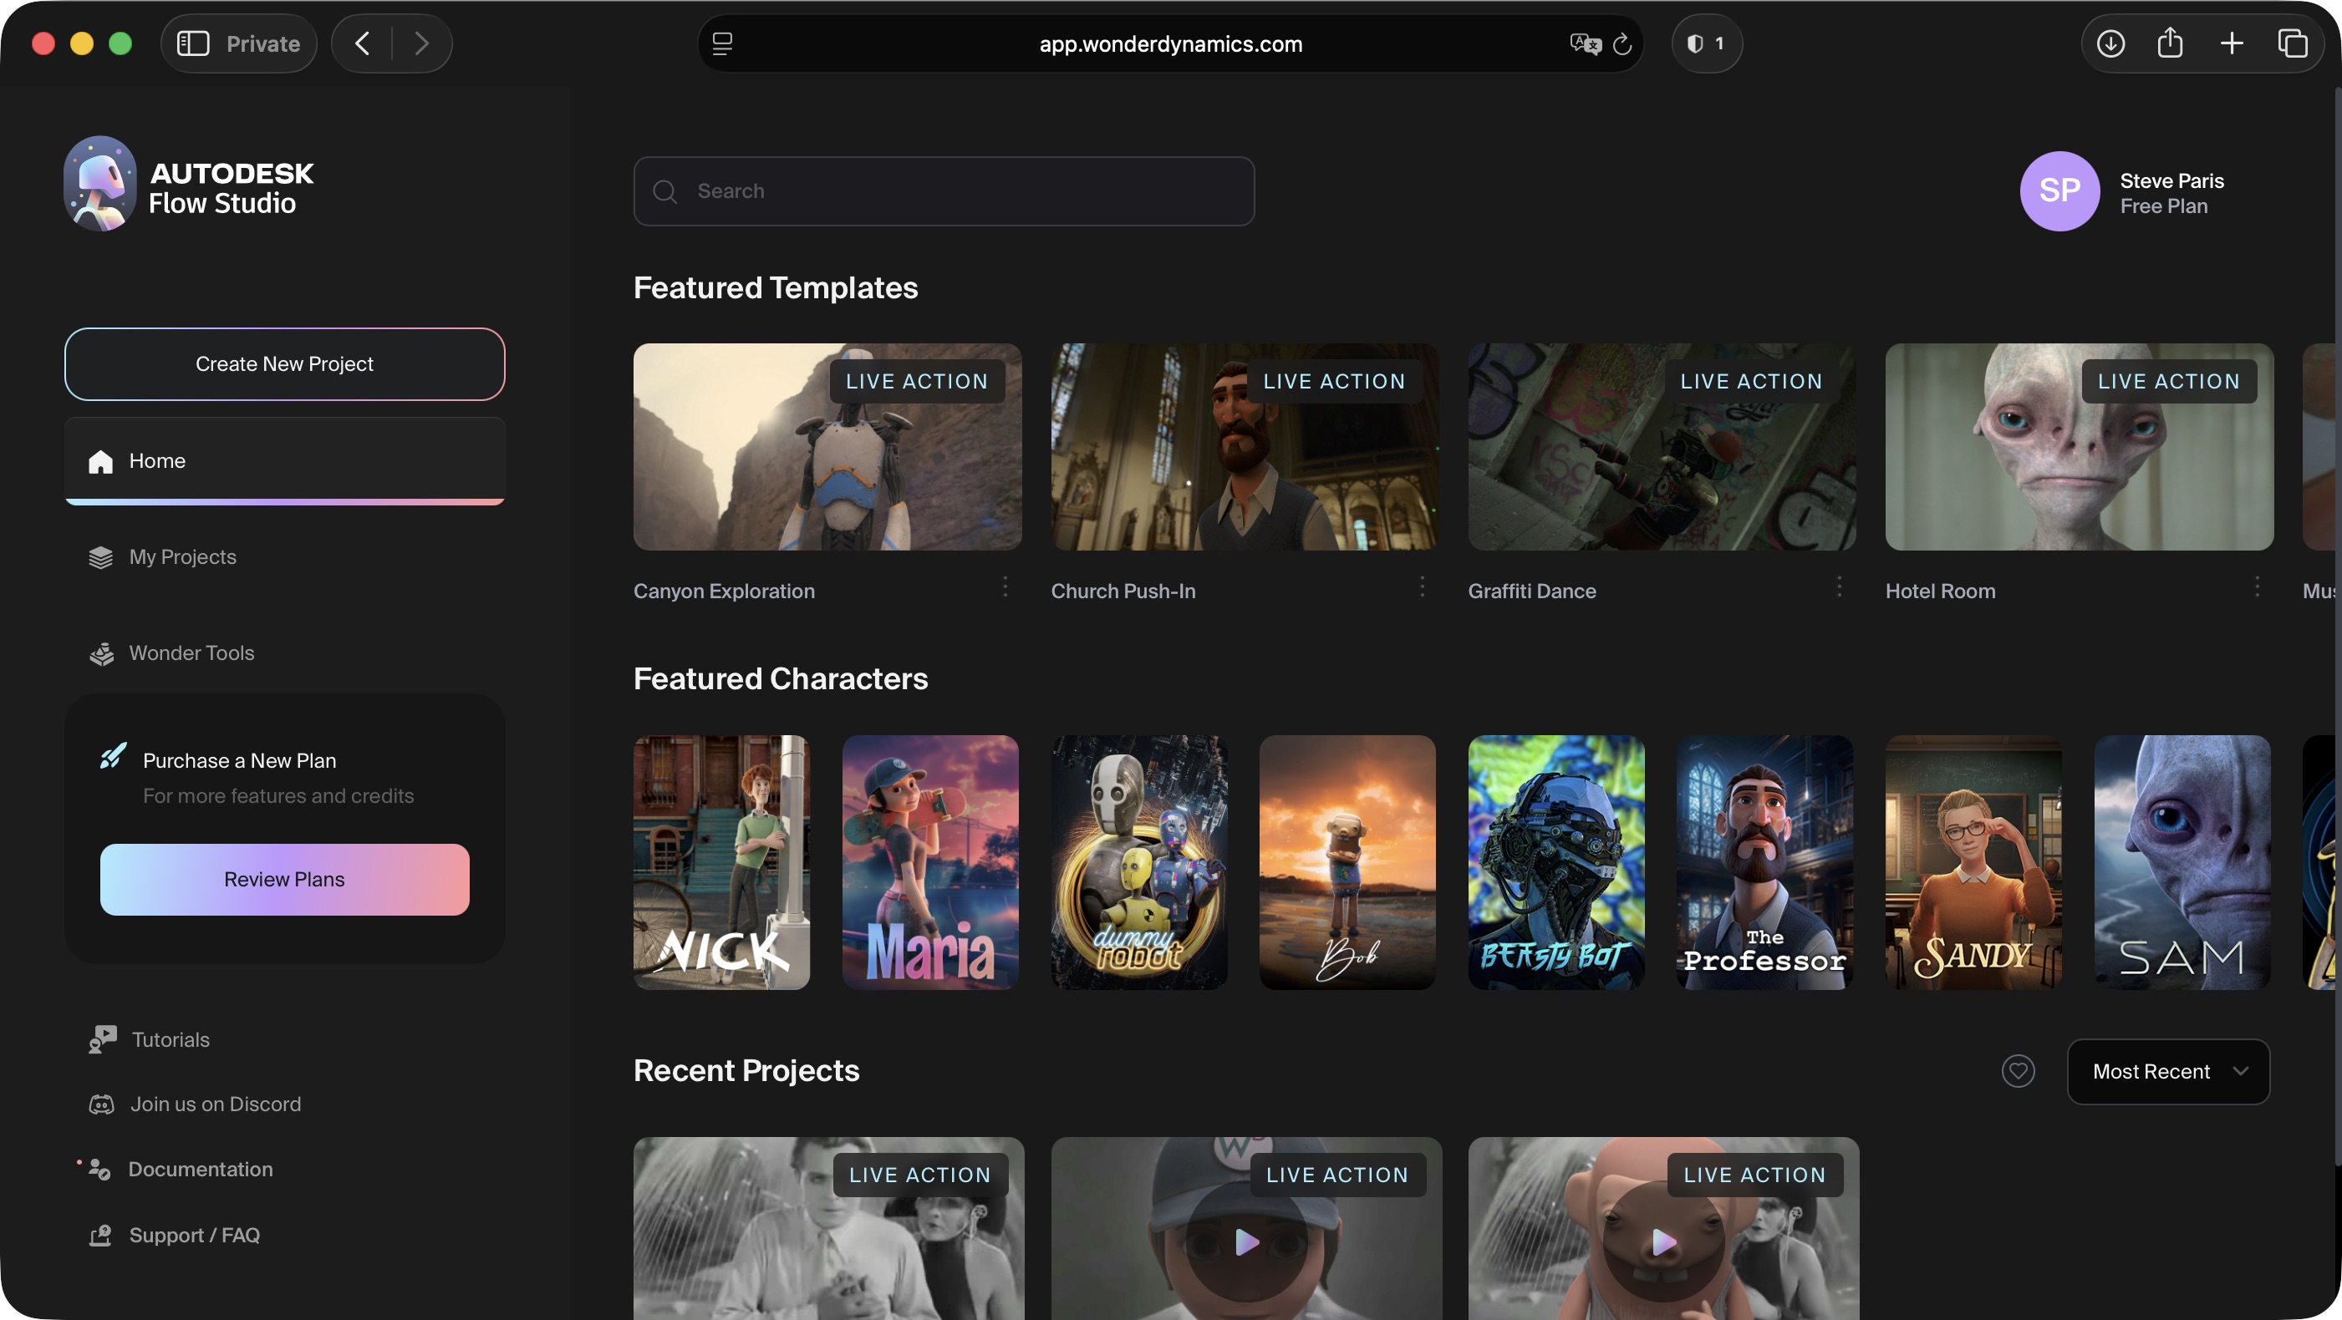
Task: Open the Documentation sidebar link
Action: point(200,1169)
